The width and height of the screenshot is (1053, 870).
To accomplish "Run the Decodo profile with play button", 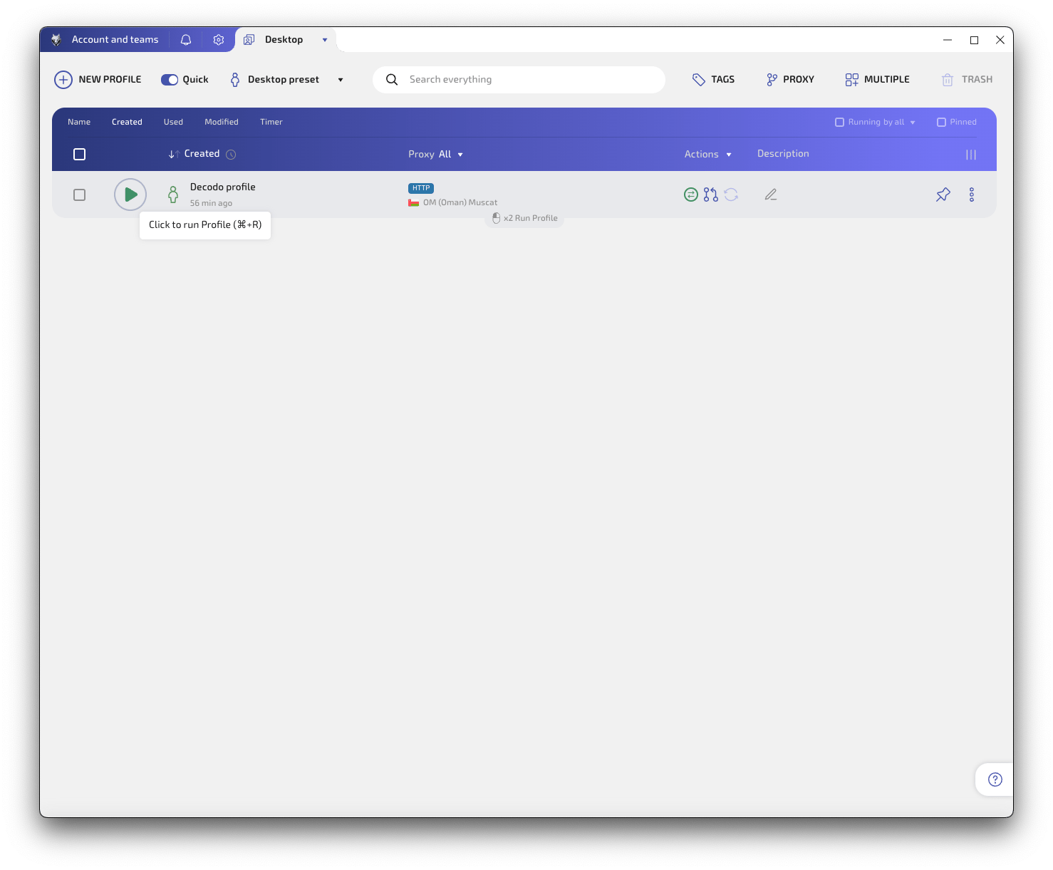I will [x=130, y=195].
